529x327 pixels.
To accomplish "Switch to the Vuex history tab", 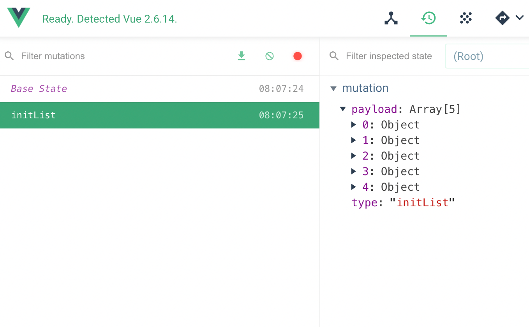I will click(x=428, y=18).
